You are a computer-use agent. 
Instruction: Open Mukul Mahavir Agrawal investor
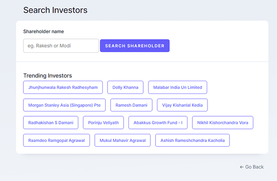coord(122,140)
